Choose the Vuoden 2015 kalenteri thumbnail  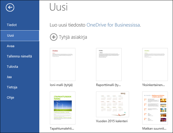point(112,104)
